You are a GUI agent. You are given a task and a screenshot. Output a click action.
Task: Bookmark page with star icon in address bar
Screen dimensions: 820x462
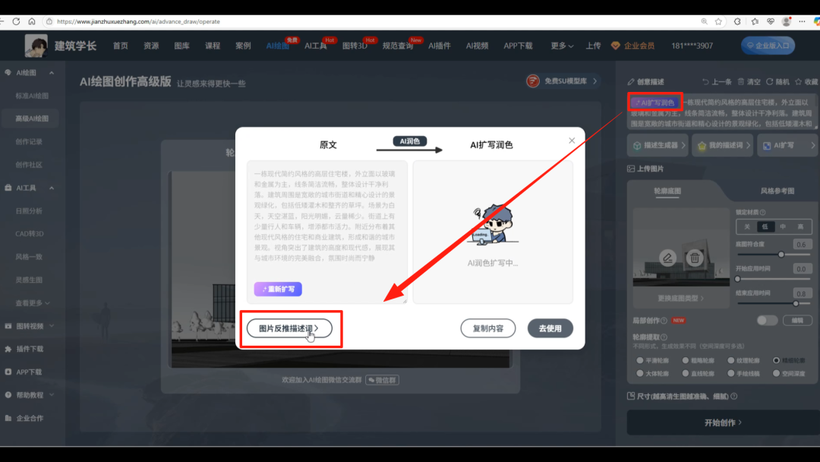(718, 21)
